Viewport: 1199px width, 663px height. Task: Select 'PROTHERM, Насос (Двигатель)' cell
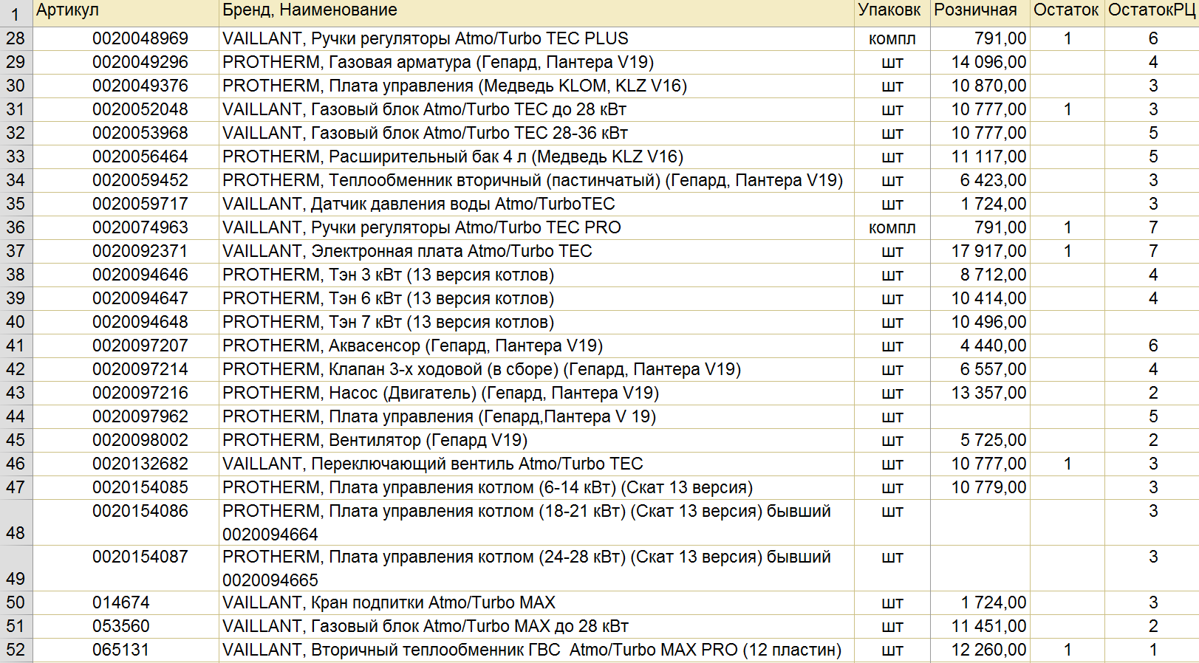536,393
